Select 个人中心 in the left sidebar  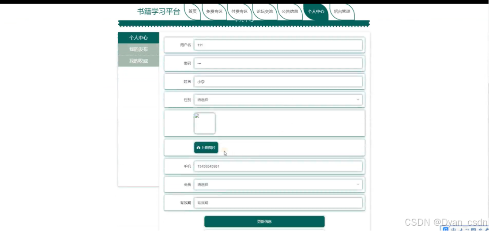[139, 38]
